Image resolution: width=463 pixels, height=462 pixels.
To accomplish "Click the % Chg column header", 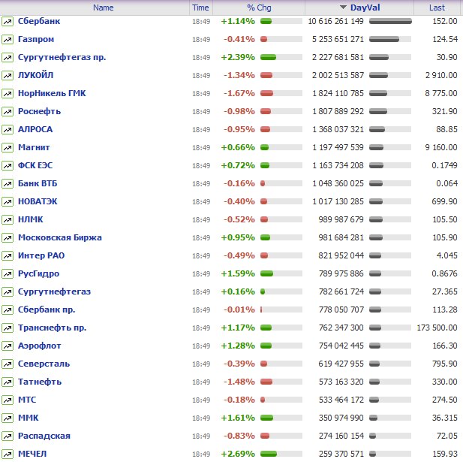I will 258,7.
